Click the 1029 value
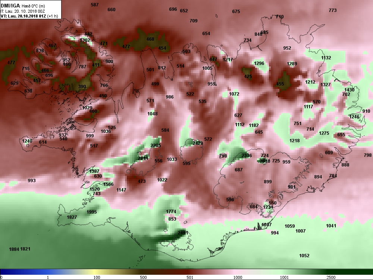The width and height of the screenshot is (373, 280). tap(87, 108)
